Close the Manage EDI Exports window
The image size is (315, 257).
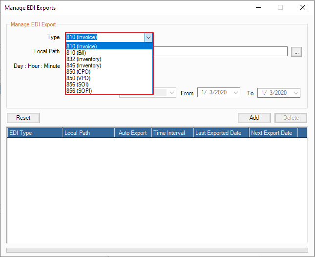pos(303,8)
